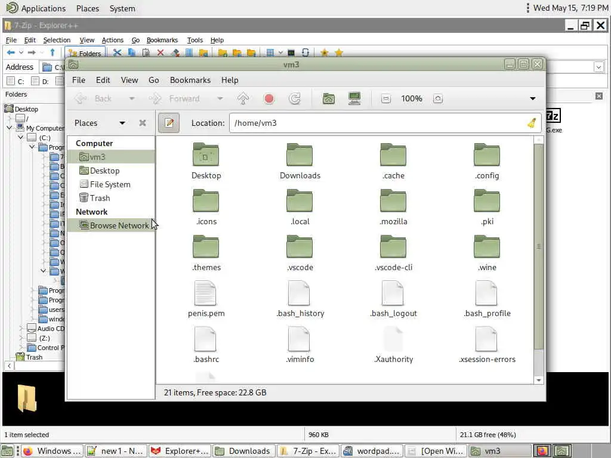Image resolution: width=611 pixels, height=458 pixels.
Task: Click Browse Network in sidebar
Action: (111, 225)
